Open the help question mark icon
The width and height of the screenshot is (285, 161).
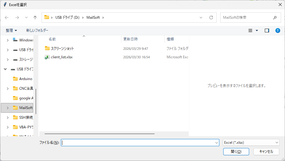[278, 31]
